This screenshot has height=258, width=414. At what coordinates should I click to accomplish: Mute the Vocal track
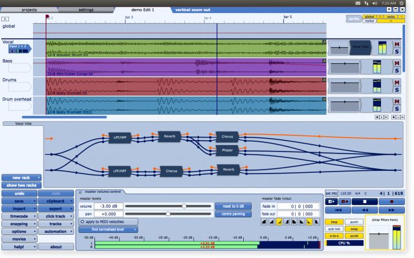tap(397, 44)
